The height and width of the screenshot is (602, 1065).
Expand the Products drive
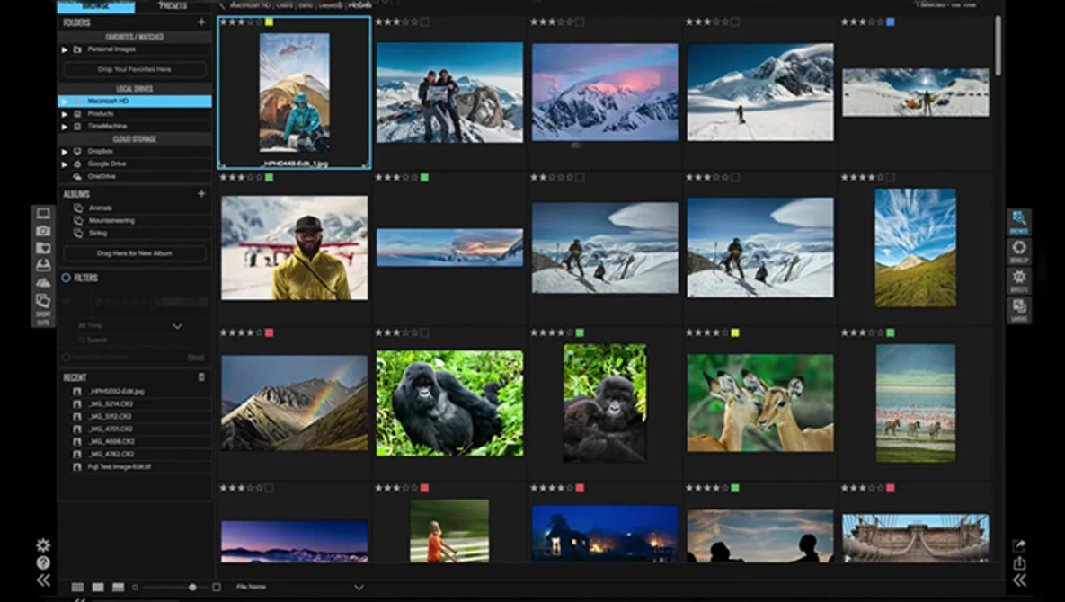65,114
